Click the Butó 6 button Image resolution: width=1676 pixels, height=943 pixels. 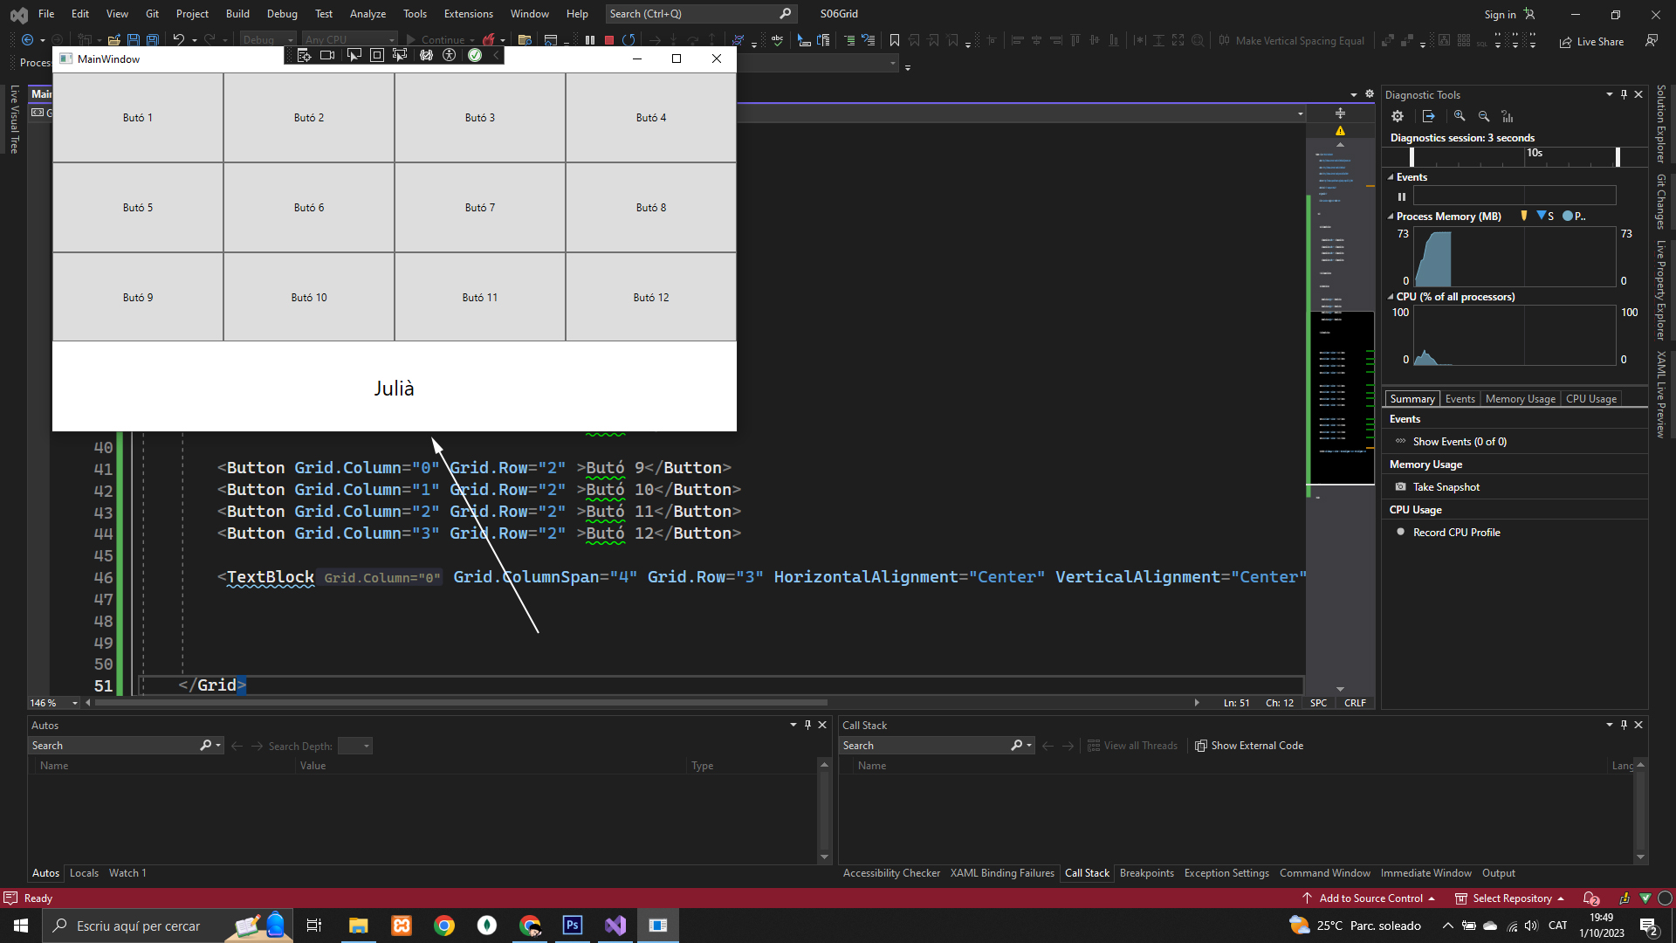(x=308, y=208)
